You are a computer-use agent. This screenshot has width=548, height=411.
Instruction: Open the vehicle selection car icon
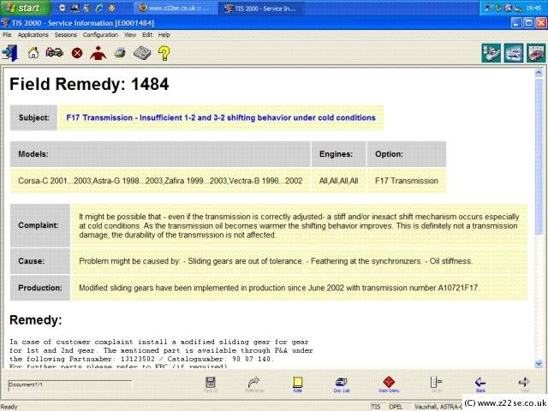pyautogui.click(x=55, y=53)
